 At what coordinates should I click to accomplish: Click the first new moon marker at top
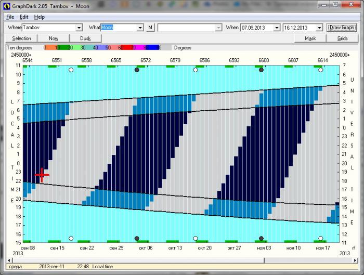pyautogui.click(x=137, y=70)
